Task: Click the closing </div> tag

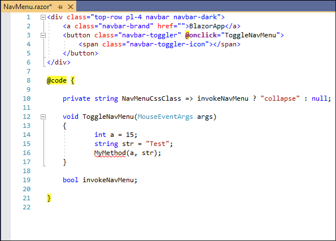Action: pyautogui.click(x=59, y=62)
